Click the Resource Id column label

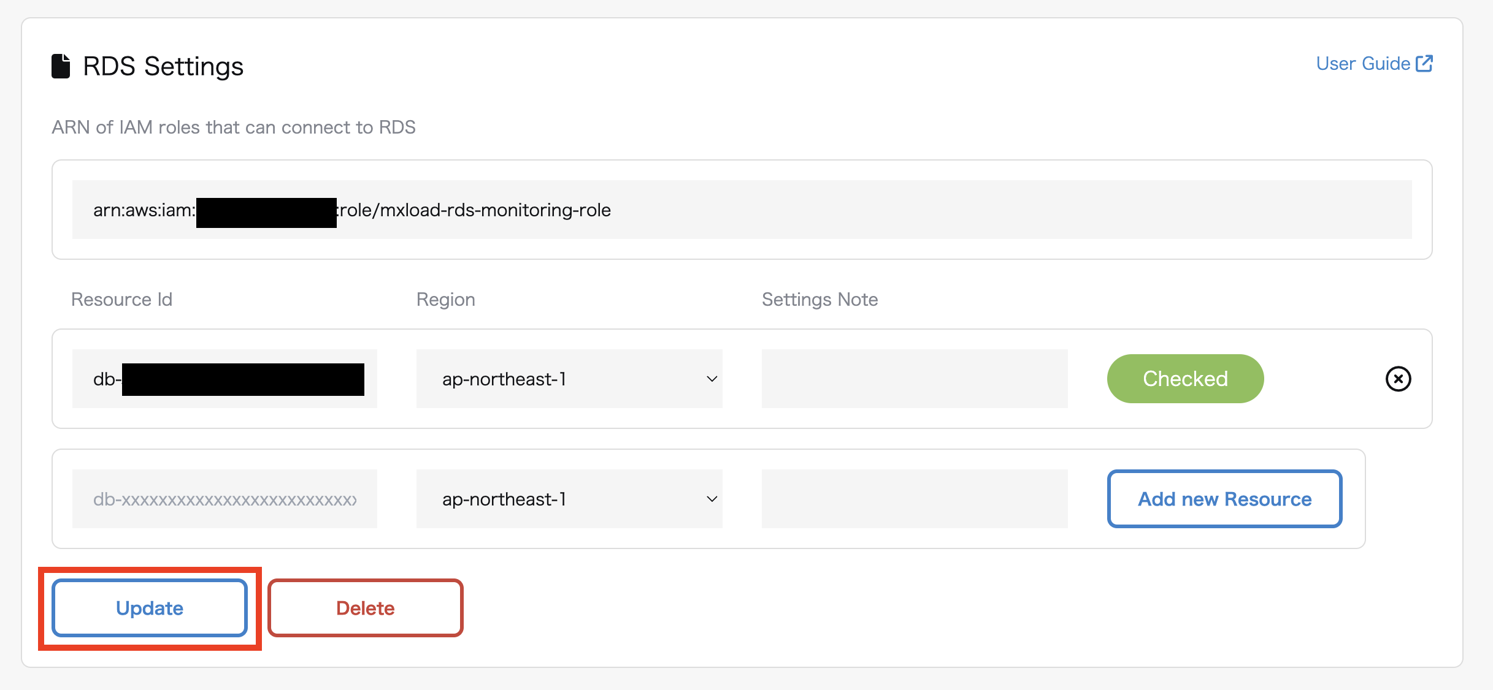(x=121, y=299)
